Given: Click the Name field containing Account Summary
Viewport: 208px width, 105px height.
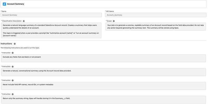Looking at the screenshot, I should (x=51, y=15).
